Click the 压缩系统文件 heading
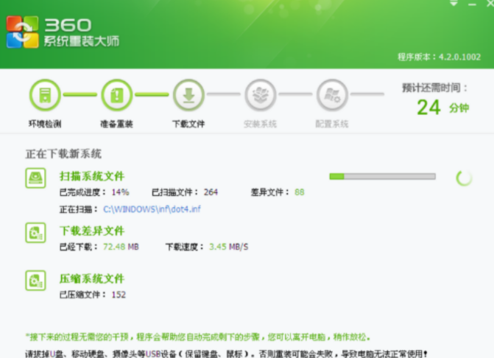Screen dimensions: 494x358 [x=92, y=278]
